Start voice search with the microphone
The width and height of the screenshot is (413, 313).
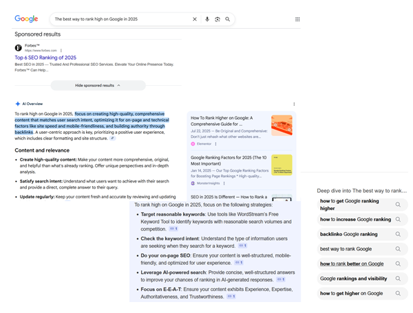pyautogui.click(x=206, y=19)
